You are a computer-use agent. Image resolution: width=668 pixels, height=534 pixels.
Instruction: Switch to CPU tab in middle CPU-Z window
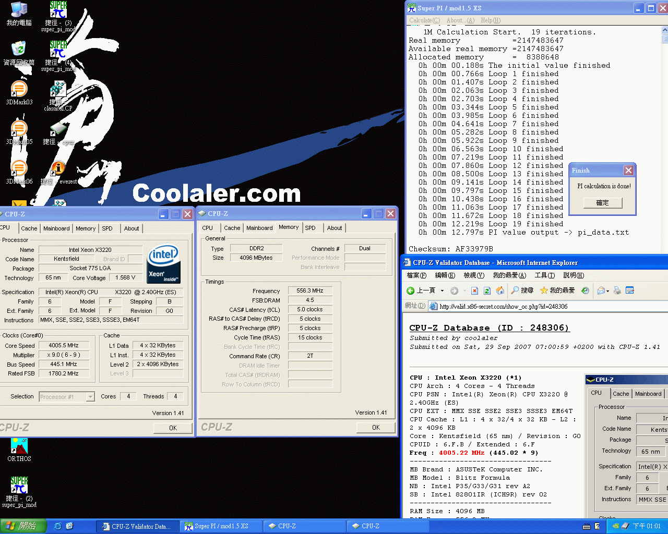pyautogui.click(x=207, y=228)
